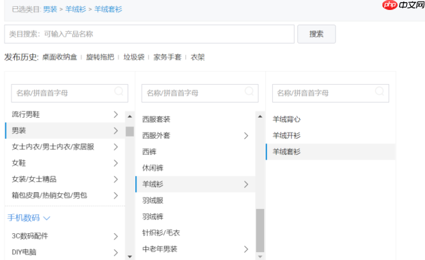
Task: Click the magnifier icon in the first column filter
Action: (120, 92)
